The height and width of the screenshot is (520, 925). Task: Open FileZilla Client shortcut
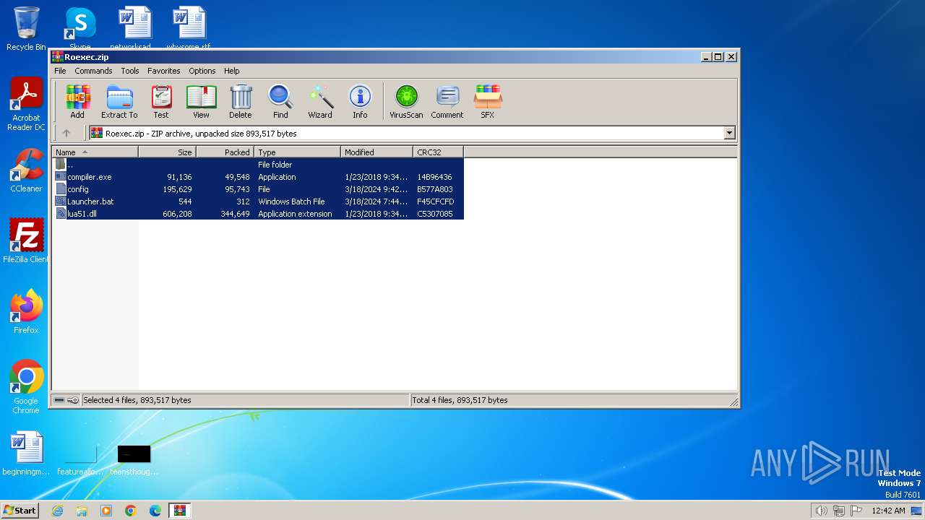click(26, 241)
